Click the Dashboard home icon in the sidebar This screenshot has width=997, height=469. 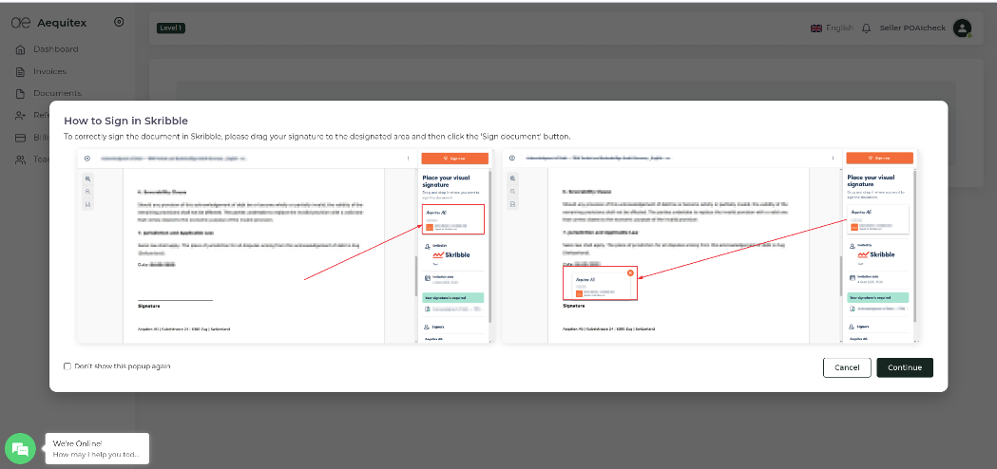point(20,49)
